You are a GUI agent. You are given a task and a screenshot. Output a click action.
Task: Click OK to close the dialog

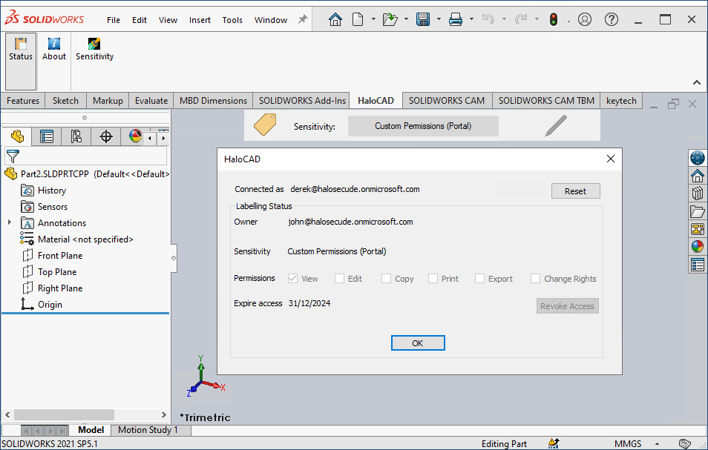417,343
